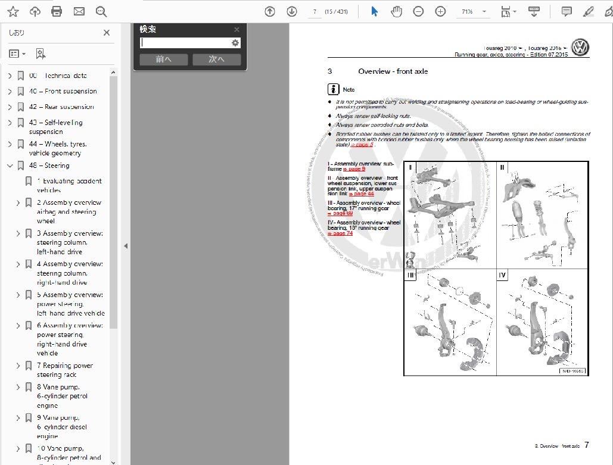Click the scrolling mode keyboard icon
The height and width of the screenshot is (465, 613).
534,12
